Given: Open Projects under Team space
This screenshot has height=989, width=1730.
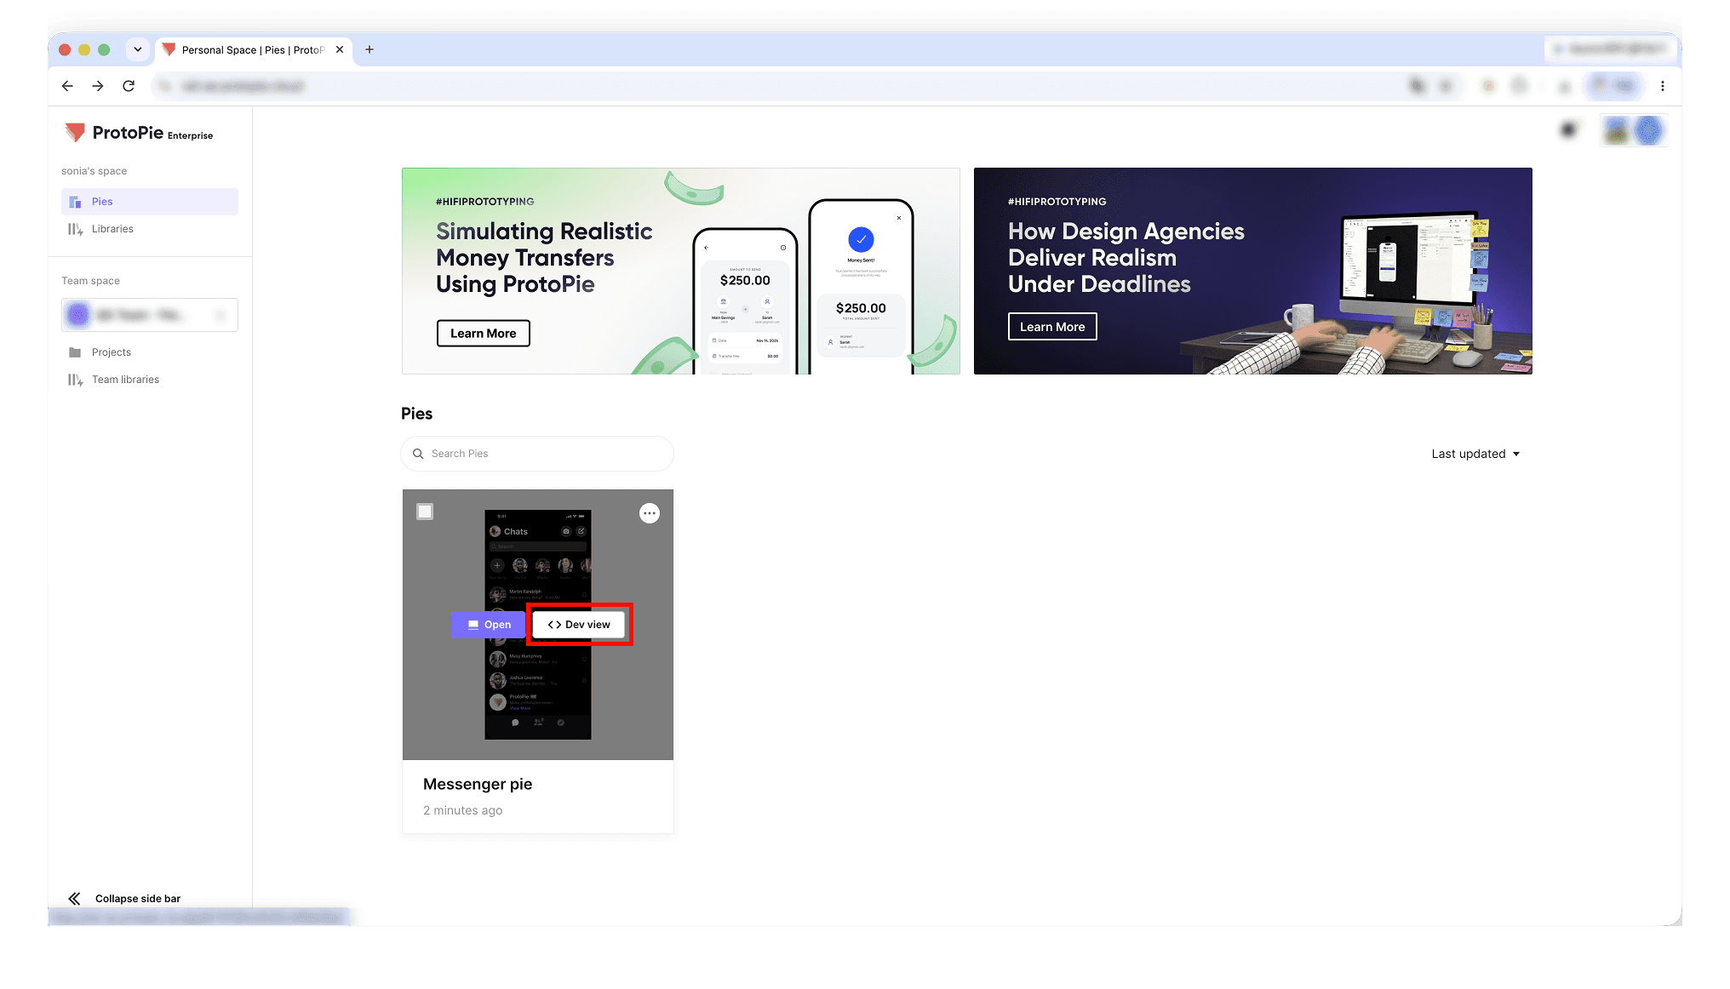Looking at the screenshot, I should pos(150,352).
